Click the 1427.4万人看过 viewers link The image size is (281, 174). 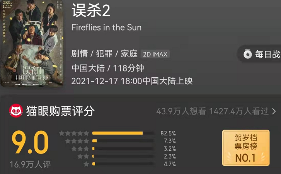(x=239, y=111)
